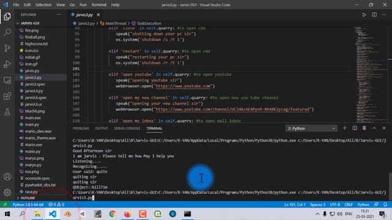Maximize the panel with up chevron
Viewport: 392px width, 220px height.
[x=374, y=128]
